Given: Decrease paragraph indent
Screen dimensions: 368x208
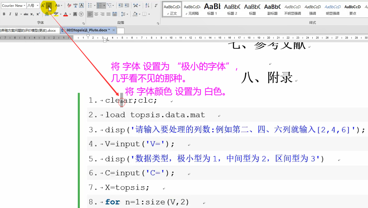Looking at the screenshot, I should pyautogui.click(x=121, y=5).
